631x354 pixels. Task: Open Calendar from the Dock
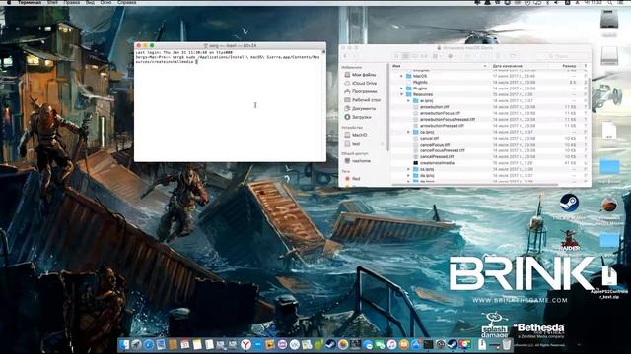tap(185, 344)
